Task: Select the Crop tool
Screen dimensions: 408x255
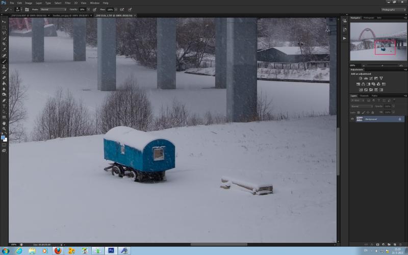Action: 4,44
